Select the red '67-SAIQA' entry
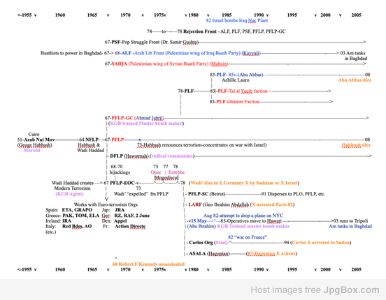This screenshot has height=300, width=386. (x=116, y=64)
